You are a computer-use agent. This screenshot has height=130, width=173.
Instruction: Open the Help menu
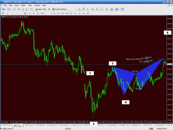(x=44, y=6)
